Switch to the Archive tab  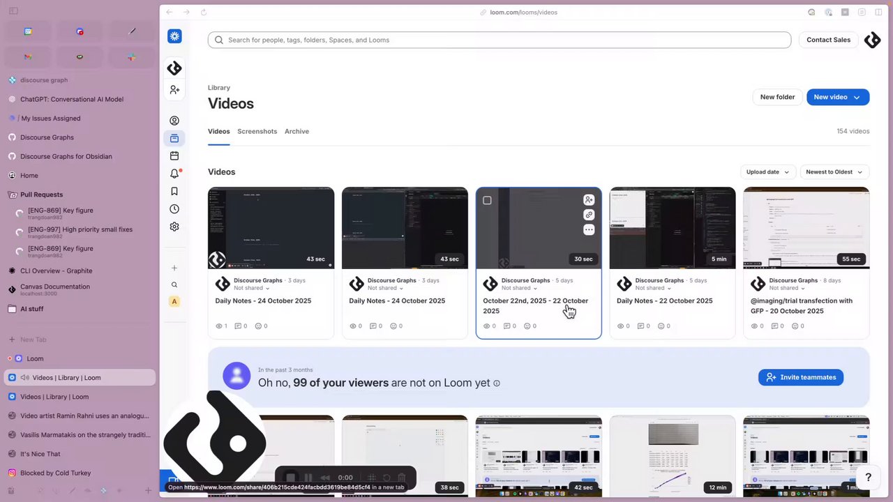[297, 131]
